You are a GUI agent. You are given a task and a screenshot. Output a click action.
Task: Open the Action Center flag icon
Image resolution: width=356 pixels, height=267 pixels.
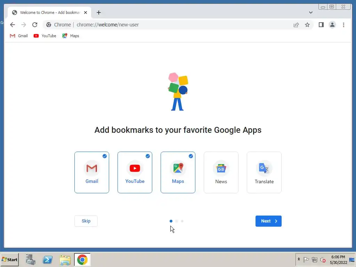coord(306,259)
